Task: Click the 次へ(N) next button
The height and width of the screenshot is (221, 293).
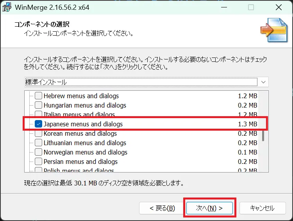Action: click(x=209, y=208)
